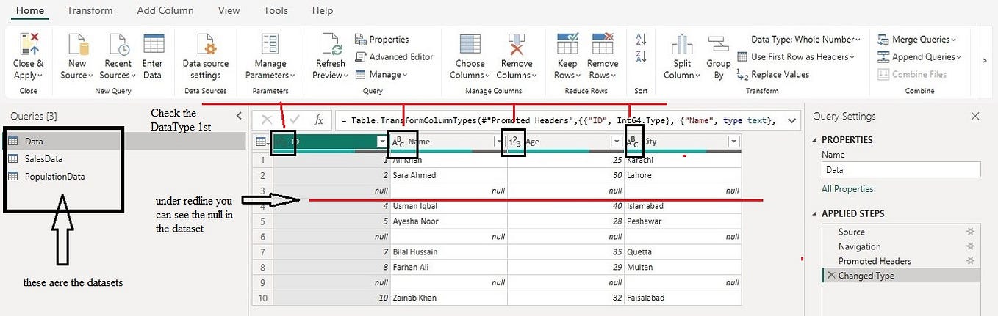Click the Keep Rows icon
The width and height of the screenshot is (998, 316).
pyautogui.click(x=567, y=45)
